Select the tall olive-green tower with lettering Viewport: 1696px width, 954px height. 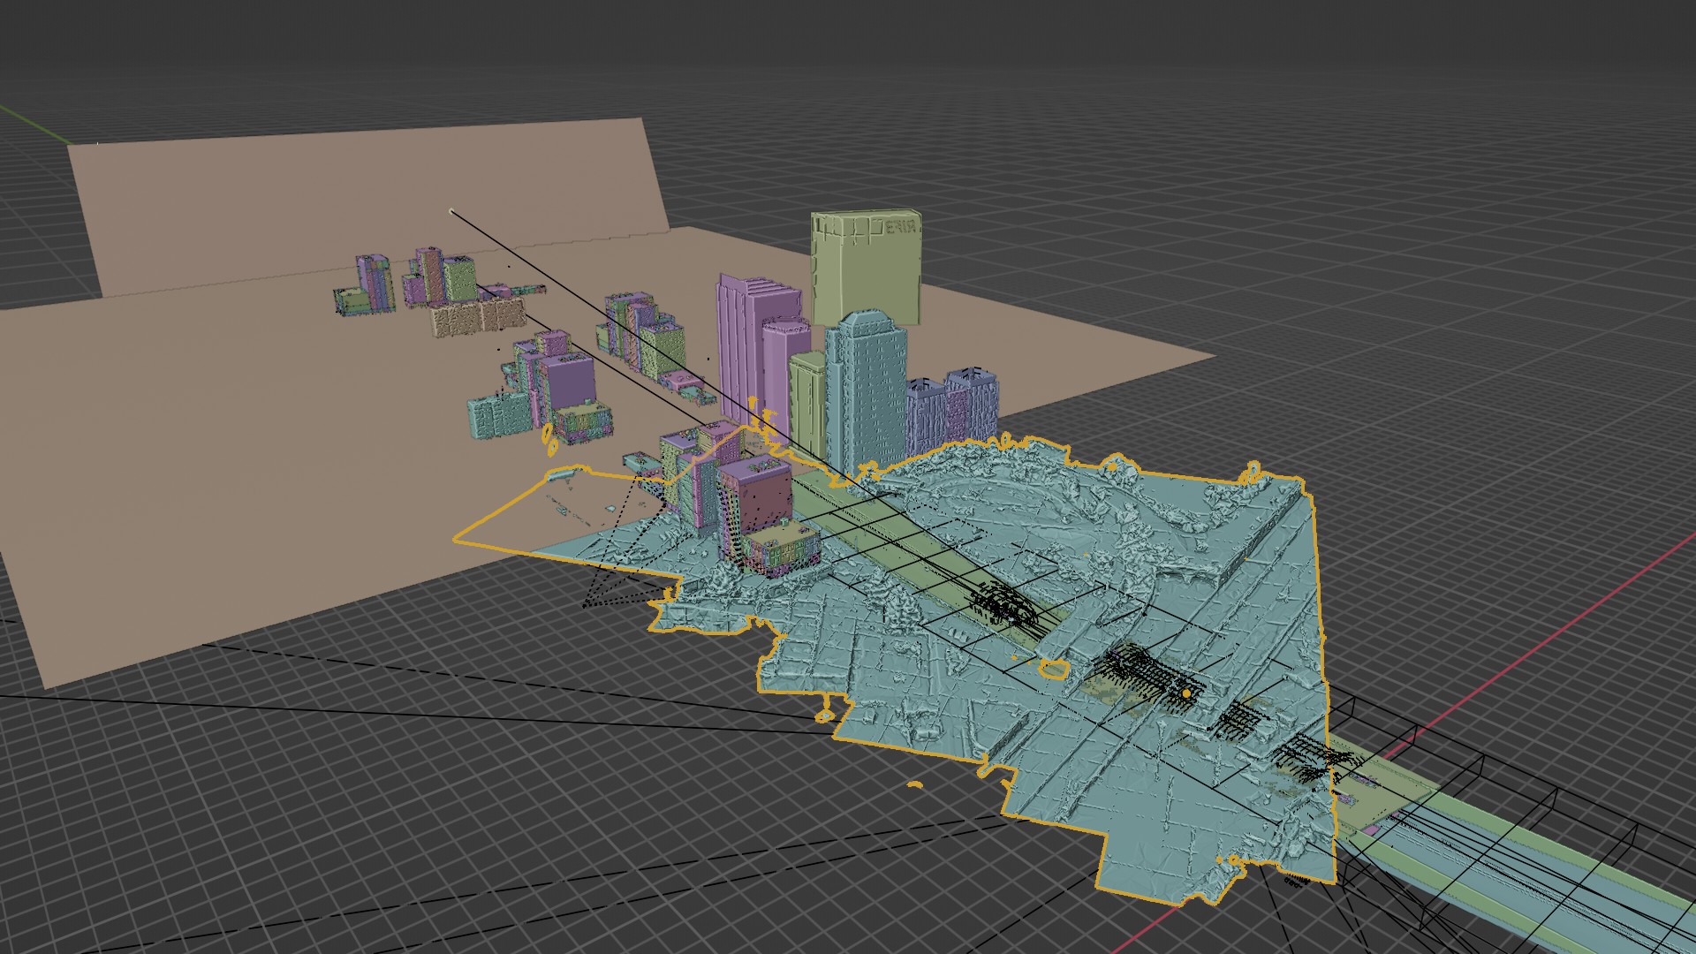coord(866,267)
